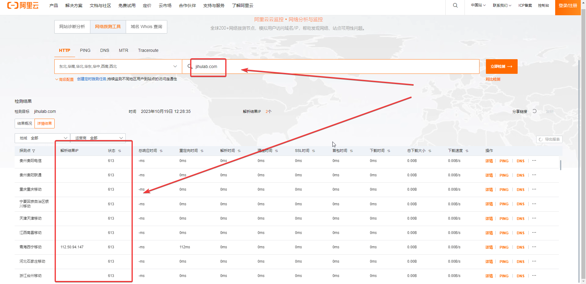This screenshot has height=284, width=586.
Task: Click the 2个 resolved IP count link
Action: click(x=269, y=112)
